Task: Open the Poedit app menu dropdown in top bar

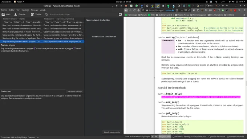Action: click(19, 2)
